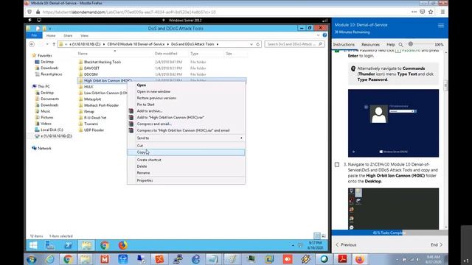
Task: Select the UDP Flooder folder
Action: (x=94, y=130)
